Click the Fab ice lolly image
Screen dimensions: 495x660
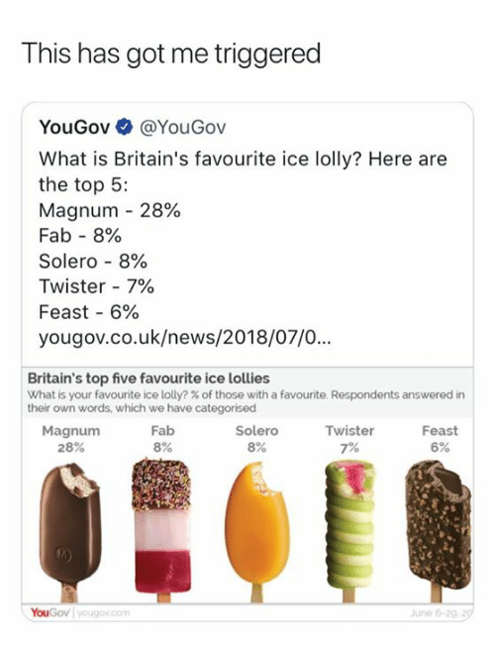162,531
